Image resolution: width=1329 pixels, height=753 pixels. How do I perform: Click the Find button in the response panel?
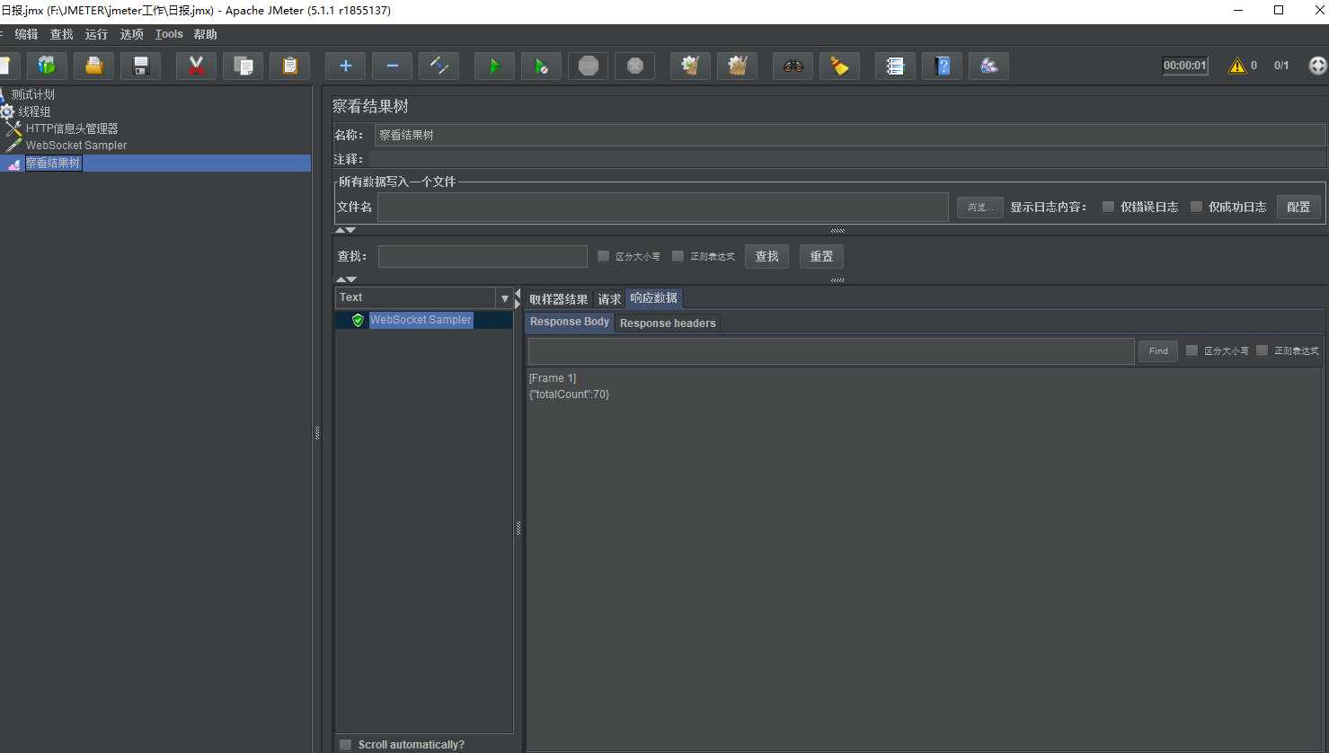pos(1158,350)
